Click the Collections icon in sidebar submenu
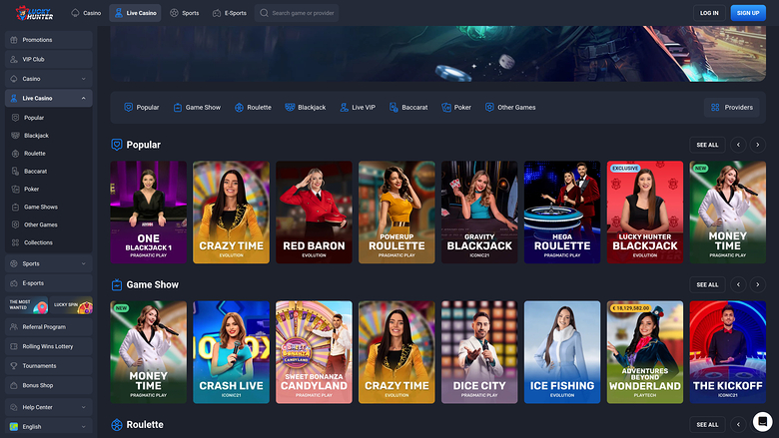 pyautogui.click(x=15, y=242)
